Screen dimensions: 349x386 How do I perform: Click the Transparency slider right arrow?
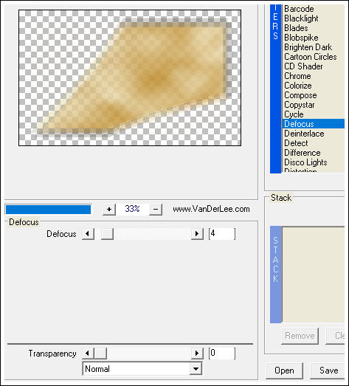(197, 354)
